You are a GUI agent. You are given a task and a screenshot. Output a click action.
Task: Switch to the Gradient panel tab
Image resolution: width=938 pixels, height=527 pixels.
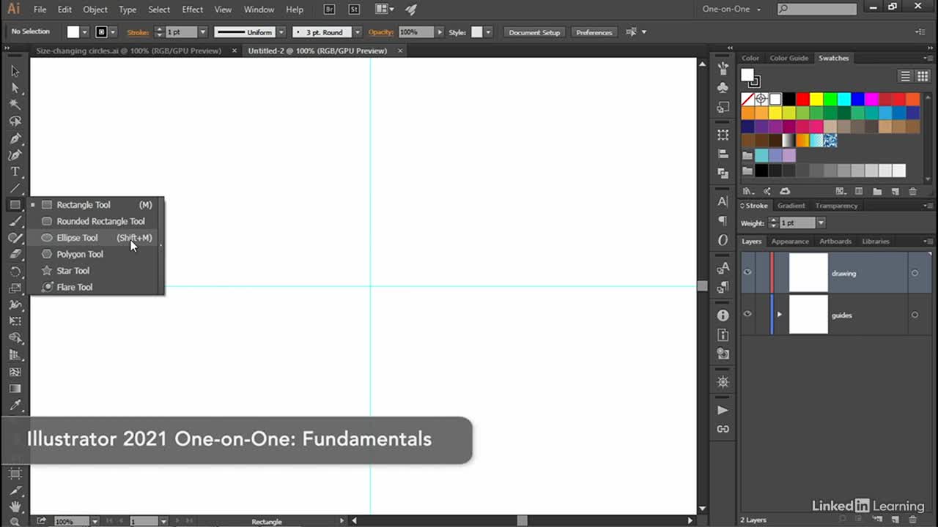click(791, 206)
